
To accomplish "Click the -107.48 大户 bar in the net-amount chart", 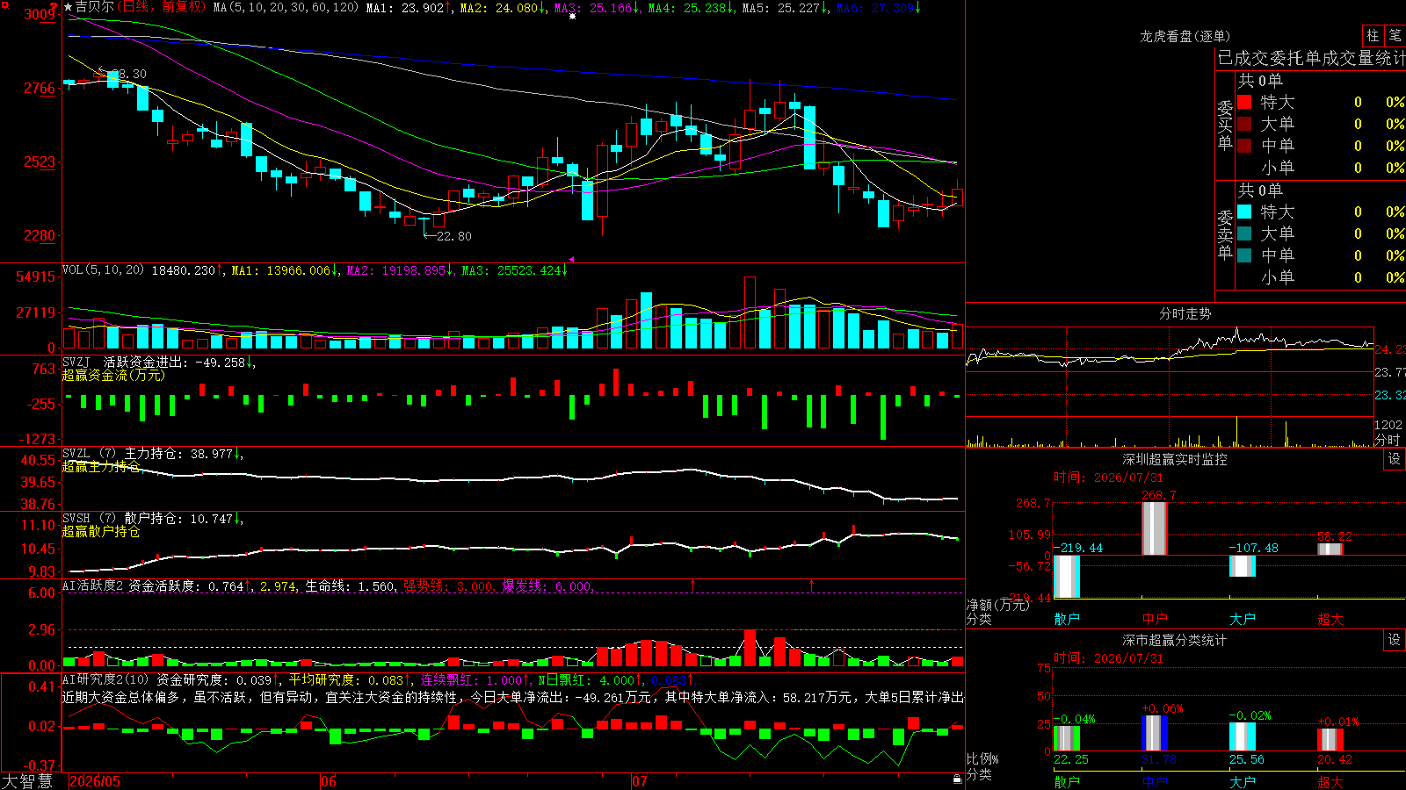I will 1242,566.
